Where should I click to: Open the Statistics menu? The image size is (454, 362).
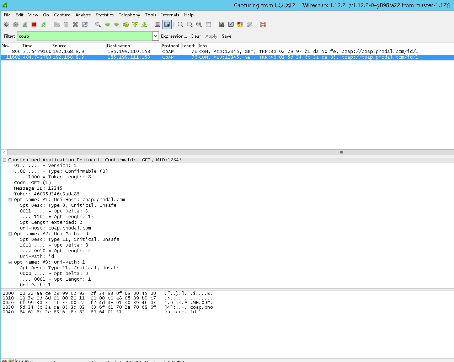pyautogui.click(x=105, y=15)
